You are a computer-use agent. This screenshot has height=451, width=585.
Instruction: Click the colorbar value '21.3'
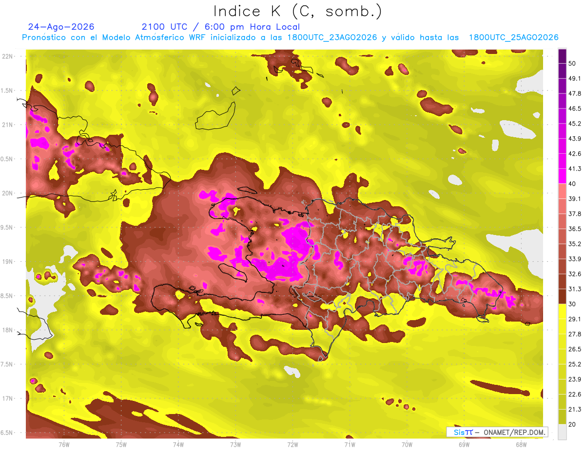pos(574,409)
